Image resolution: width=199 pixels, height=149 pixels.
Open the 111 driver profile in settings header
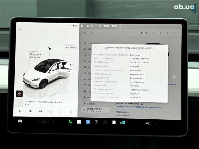pyautogui.click(x=144, y=33)
